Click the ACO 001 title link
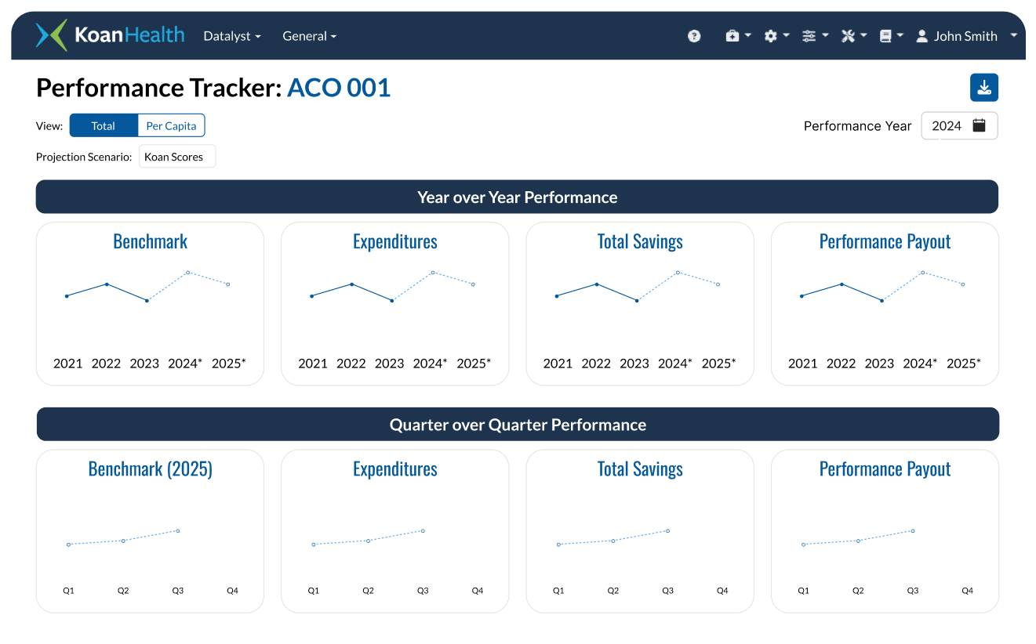The height and width of the screenshot is (644, 1036). 339,88
